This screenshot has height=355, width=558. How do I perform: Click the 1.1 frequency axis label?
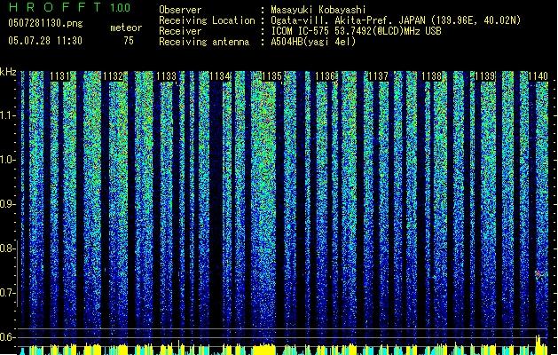coord(8,115)
